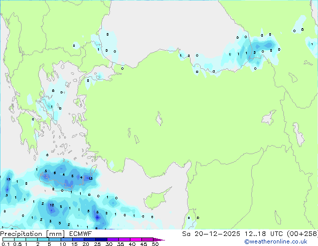Click the "30" legend scale label
The width and height of the screenshot is (318, 246).
[109, 244]
